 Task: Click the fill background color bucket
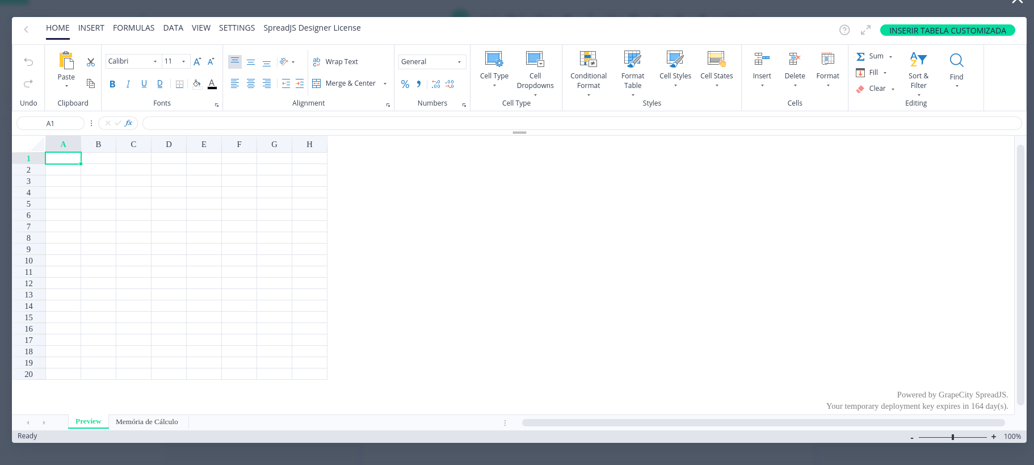pyautogui.click(x=196, y=84)
